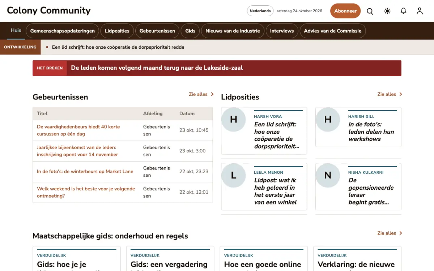Click the date cell '23 okt, 10:45'
The width and height of the screenshot is (434, 271).
click(194, 130)
